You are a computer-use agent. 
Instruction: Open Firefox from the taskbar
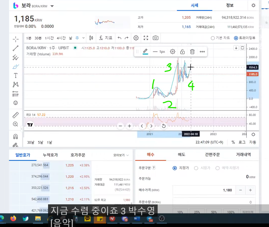(13, 218)
